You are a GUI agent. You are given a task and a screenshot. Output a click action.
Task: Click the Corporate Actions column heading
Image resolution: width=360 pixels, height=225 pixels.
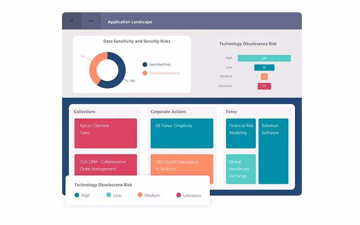tap(168, 112)
